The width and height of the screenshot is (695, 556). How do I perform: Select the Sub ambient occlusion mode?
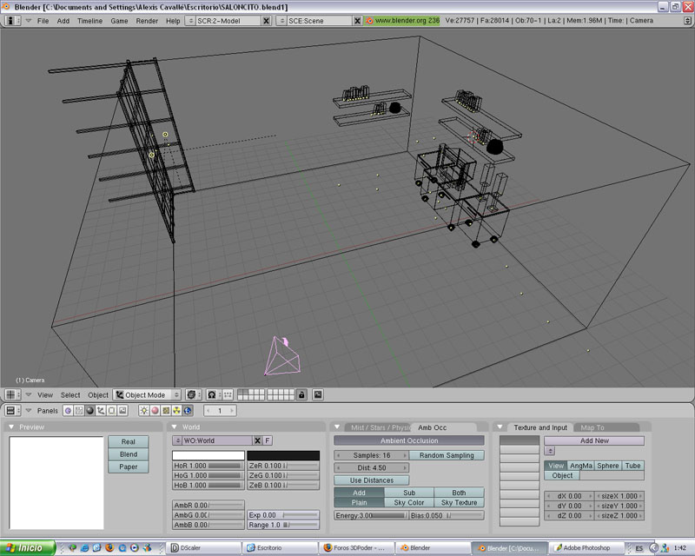[x=409, y=493]
